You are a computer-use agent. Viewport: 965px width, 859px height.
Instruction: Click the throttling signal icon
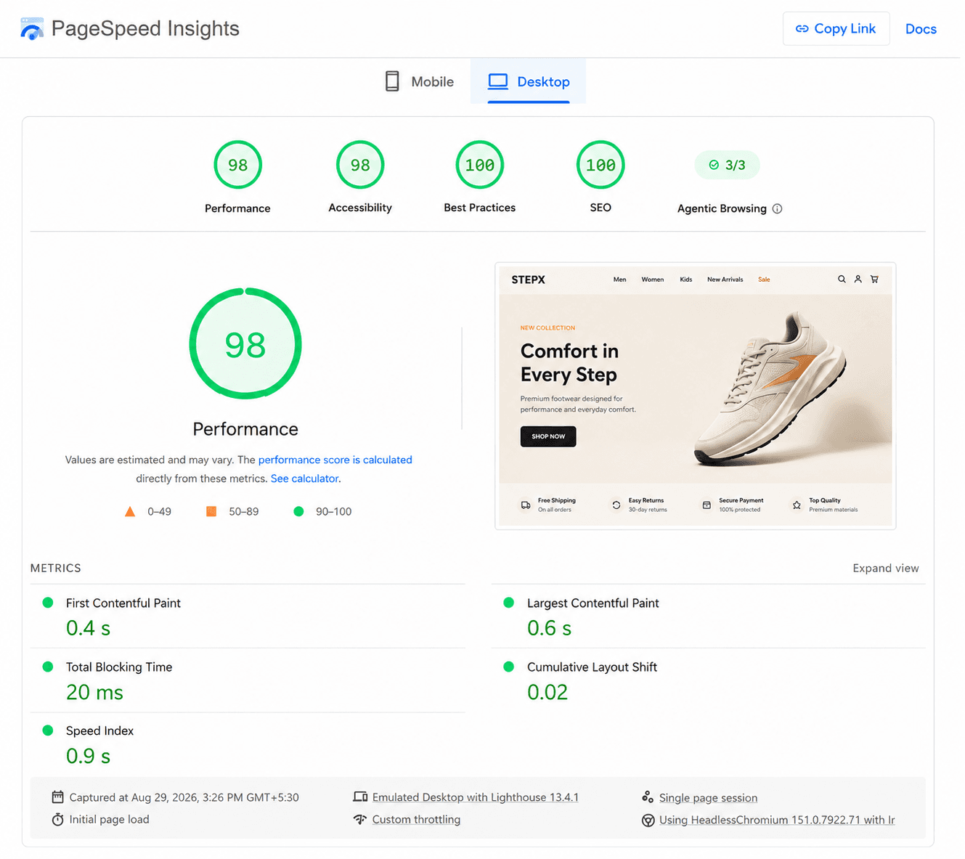pos(360,819)
